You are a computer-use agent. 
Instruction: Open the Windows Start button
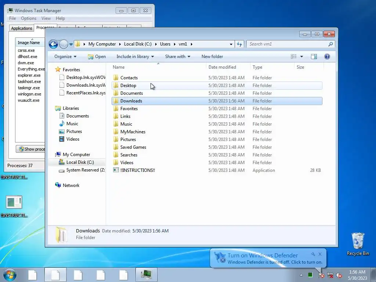pyautogui.click(x=10, y=275)
